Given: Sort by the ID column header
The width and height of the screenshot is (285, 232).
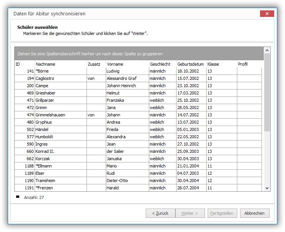Looking at the screenshot, I should point(25,64).
